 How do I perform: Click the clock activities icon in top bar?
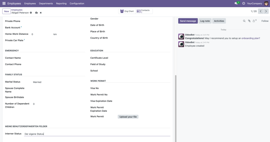pos(243,3)
